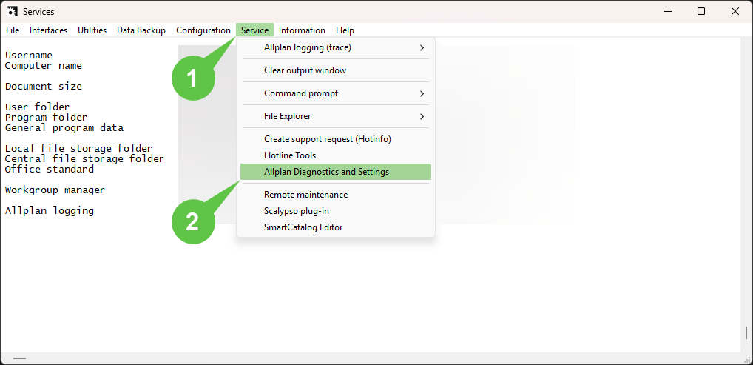Click the 'Computer name' text line

point(43,66)
